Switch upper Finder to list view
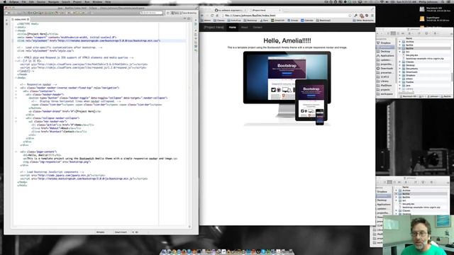The height and width of the screenshot is (255, 454). [x=393, y=33]
